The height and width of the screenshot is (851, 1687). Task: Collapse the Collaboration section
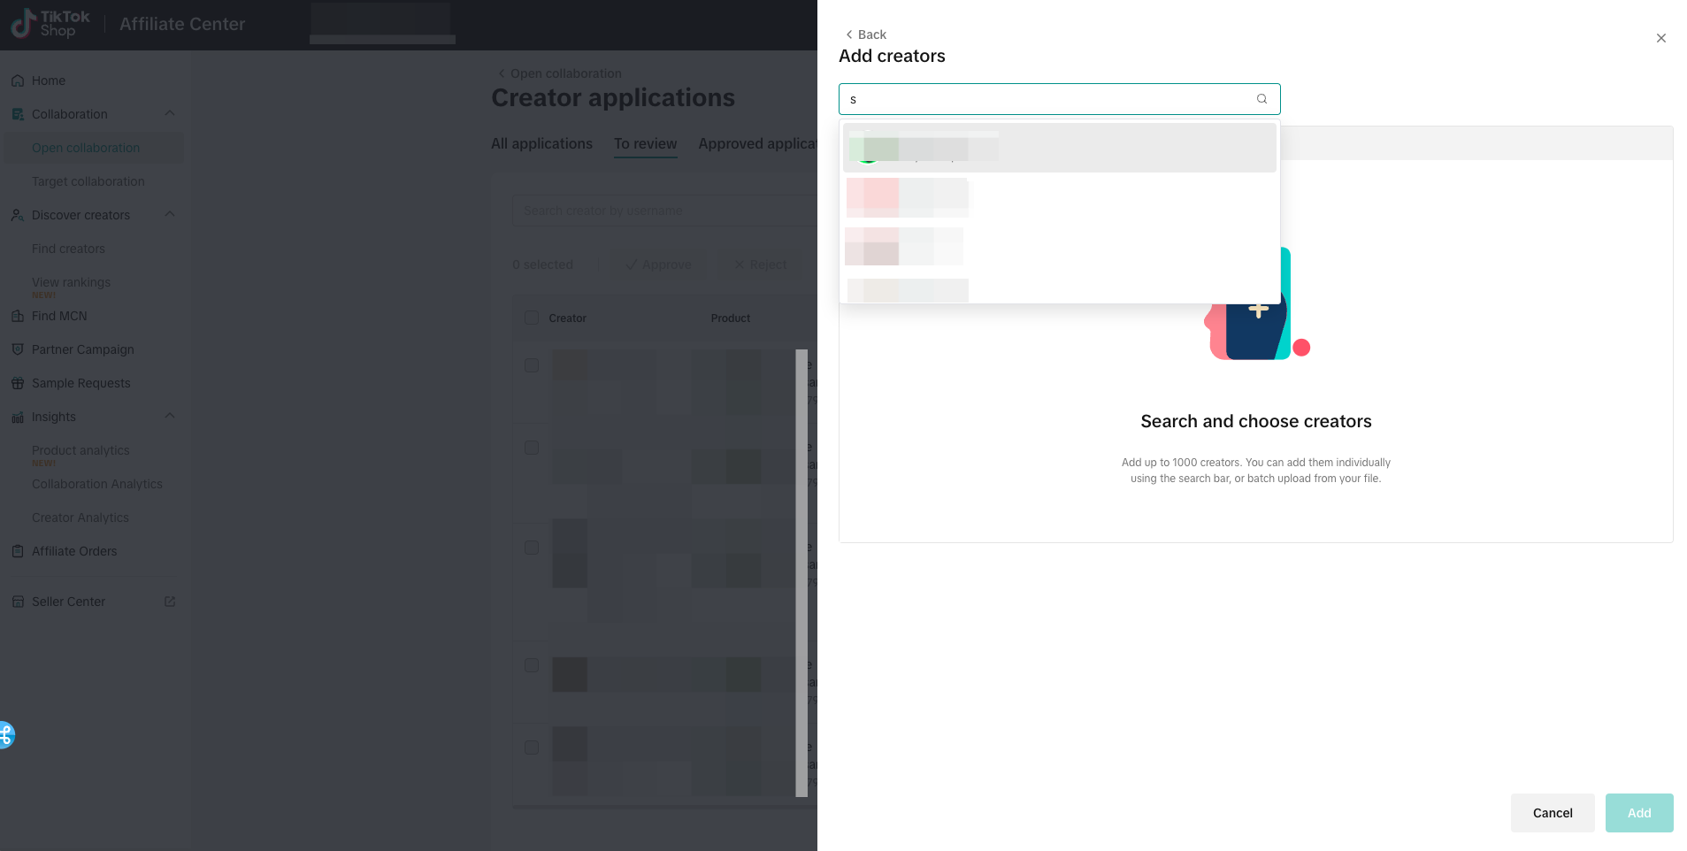coord(169,113)
